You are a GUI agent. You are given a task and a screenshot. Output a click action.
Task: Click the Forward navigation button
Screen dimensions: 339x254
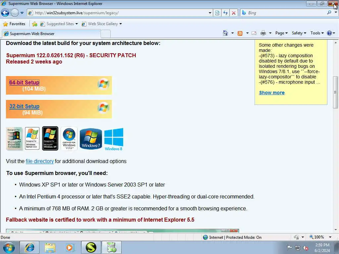15,13
